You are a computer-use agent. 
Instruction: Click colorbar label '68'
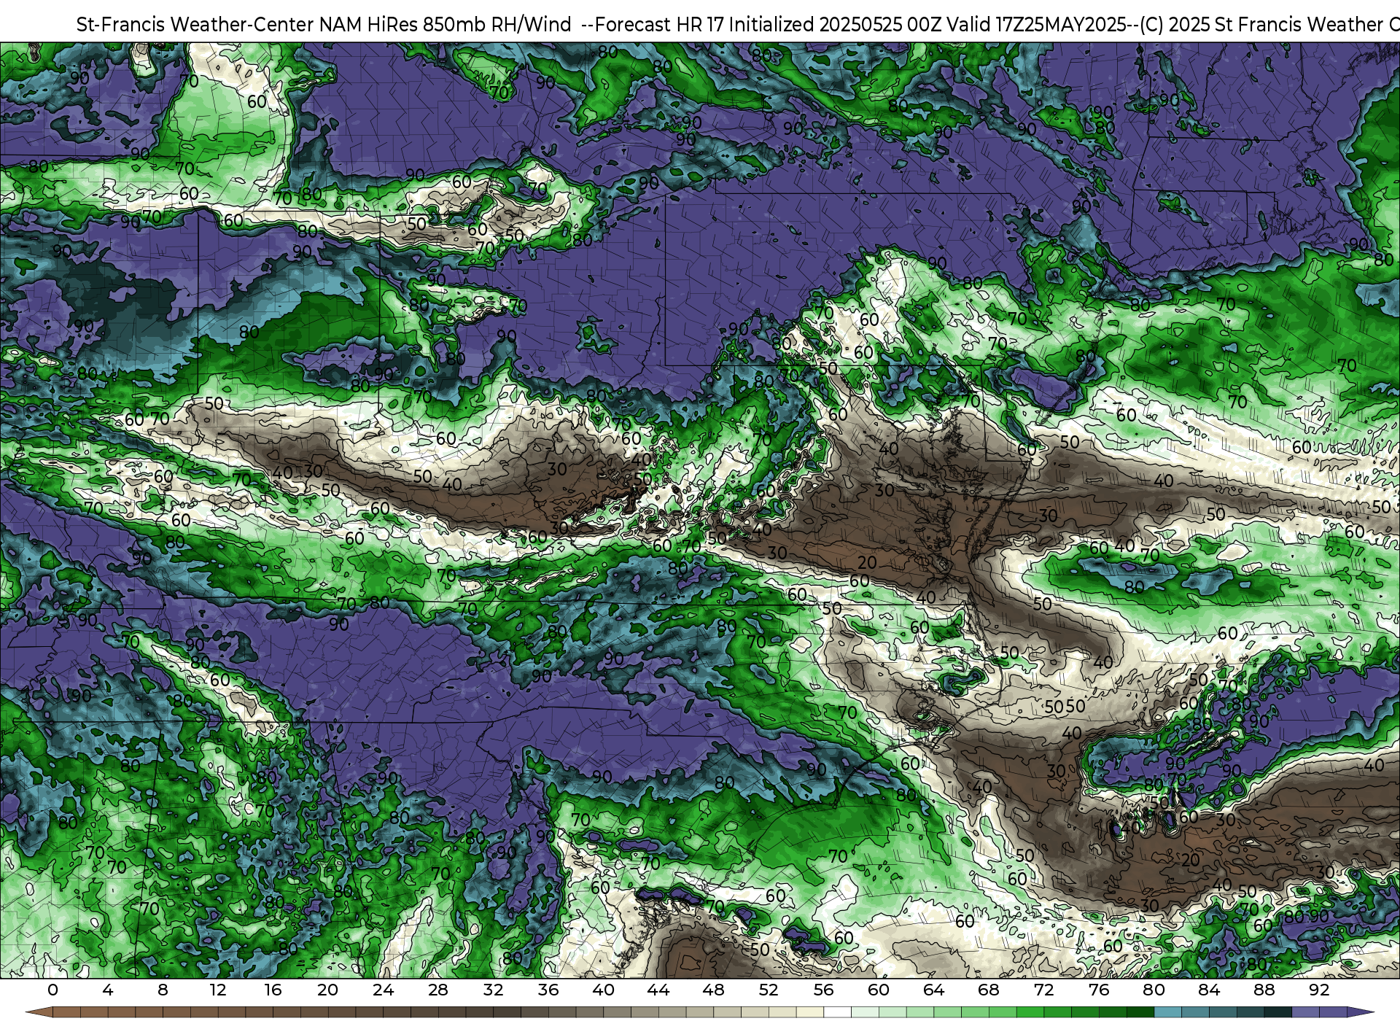coord(989,990)
